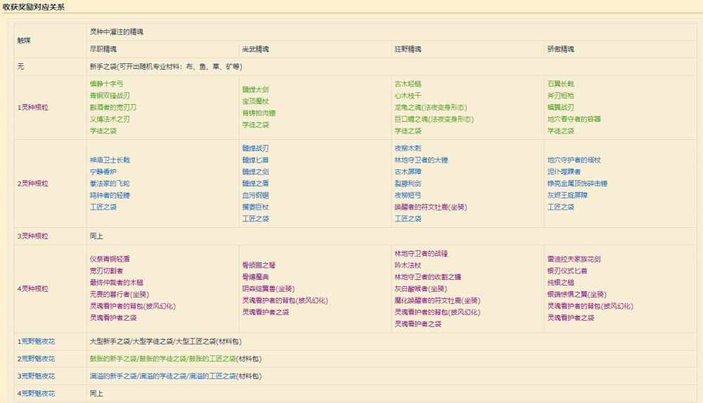703x403 pixels.
Task: Select the 尽职精魂 column header
Action: (x=103, y=49)
